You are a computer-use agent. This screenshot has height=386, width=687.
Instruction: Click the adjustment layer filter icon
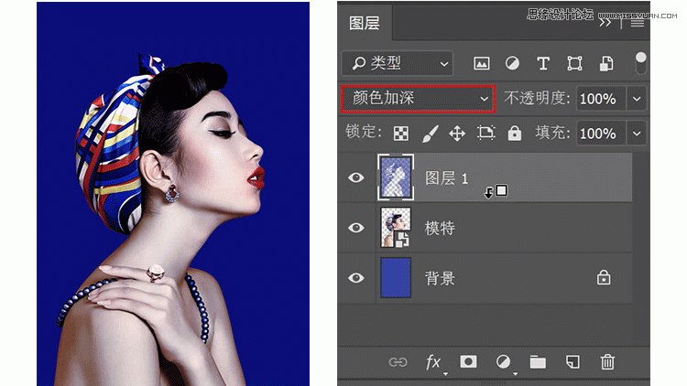(x=512, y=63)
